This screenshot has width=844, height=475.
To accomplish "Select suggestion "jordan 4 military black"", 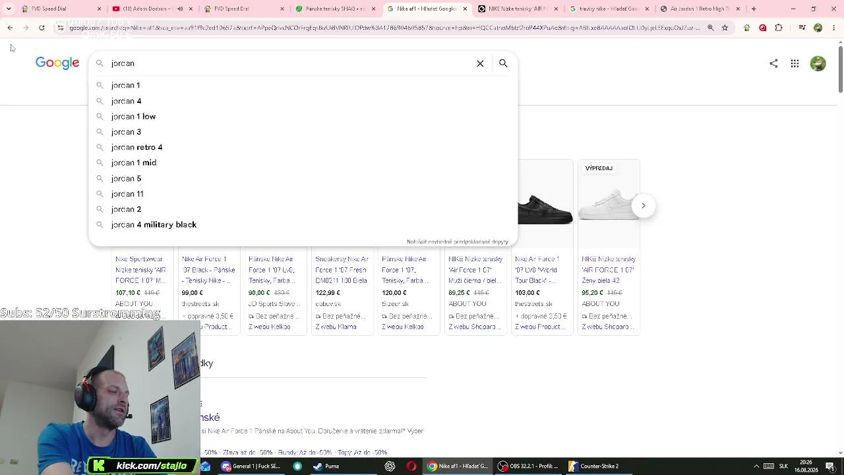I will (x=303, y=224).
